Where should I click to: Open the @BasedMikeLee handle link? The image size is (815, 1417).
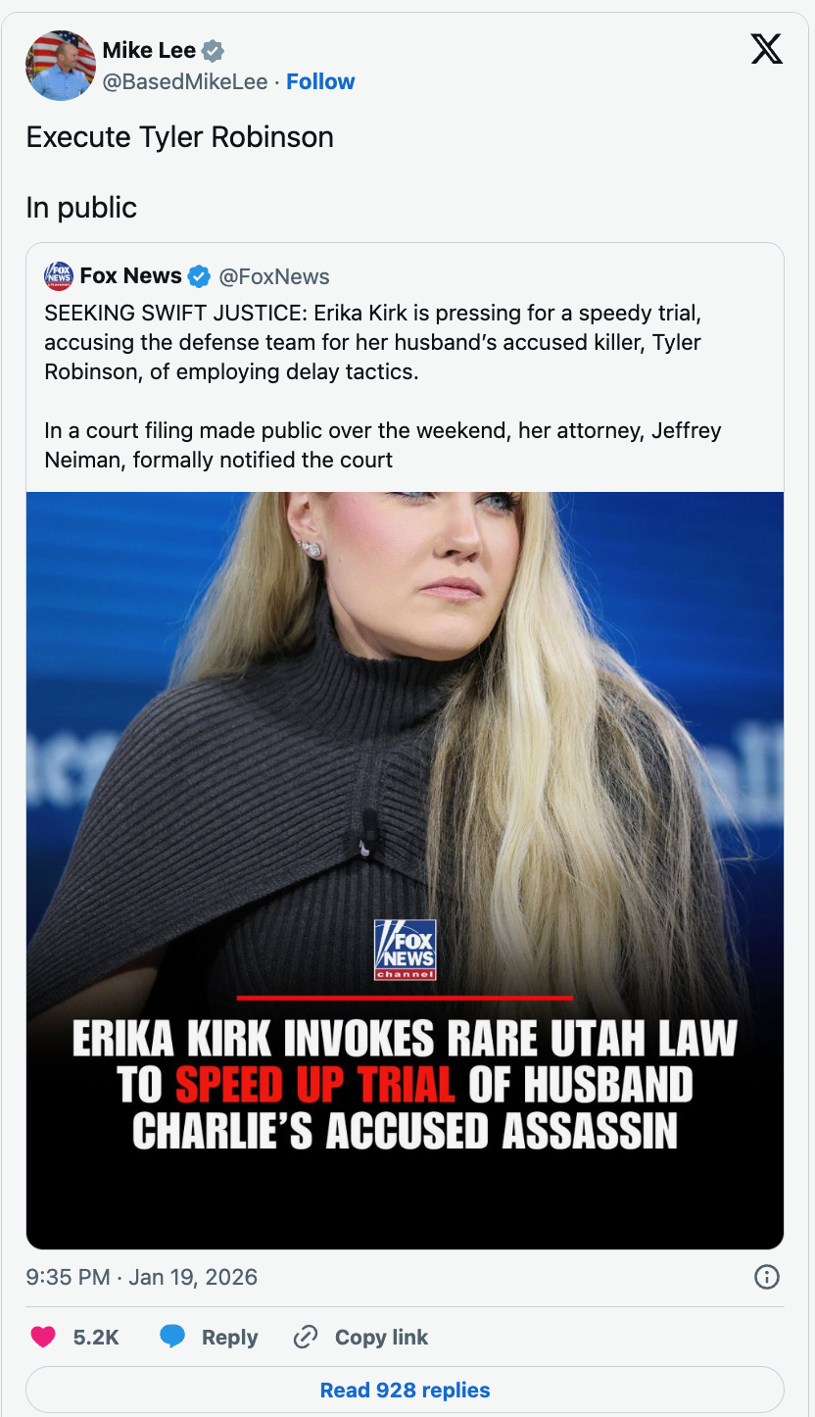[x=185, y=81]
